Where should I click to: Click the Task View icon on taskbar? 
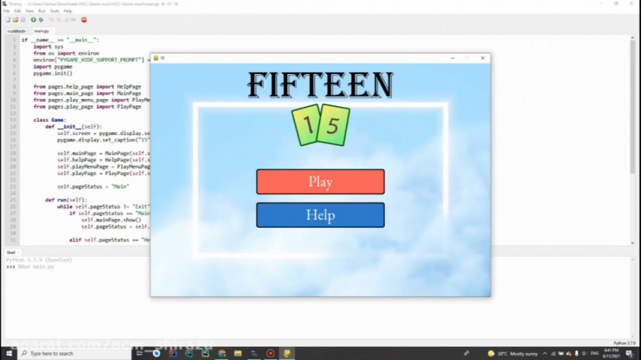[x=140, y=354]
